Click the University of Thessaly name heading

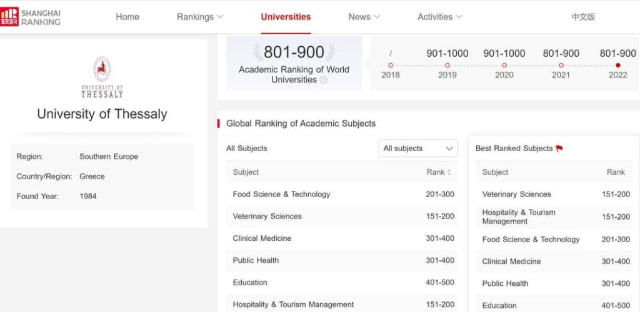point(102,114)
